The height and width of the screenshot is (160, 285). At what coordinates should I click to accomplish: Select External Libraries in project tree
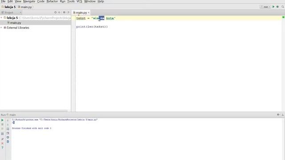click(x=18, y=28)
